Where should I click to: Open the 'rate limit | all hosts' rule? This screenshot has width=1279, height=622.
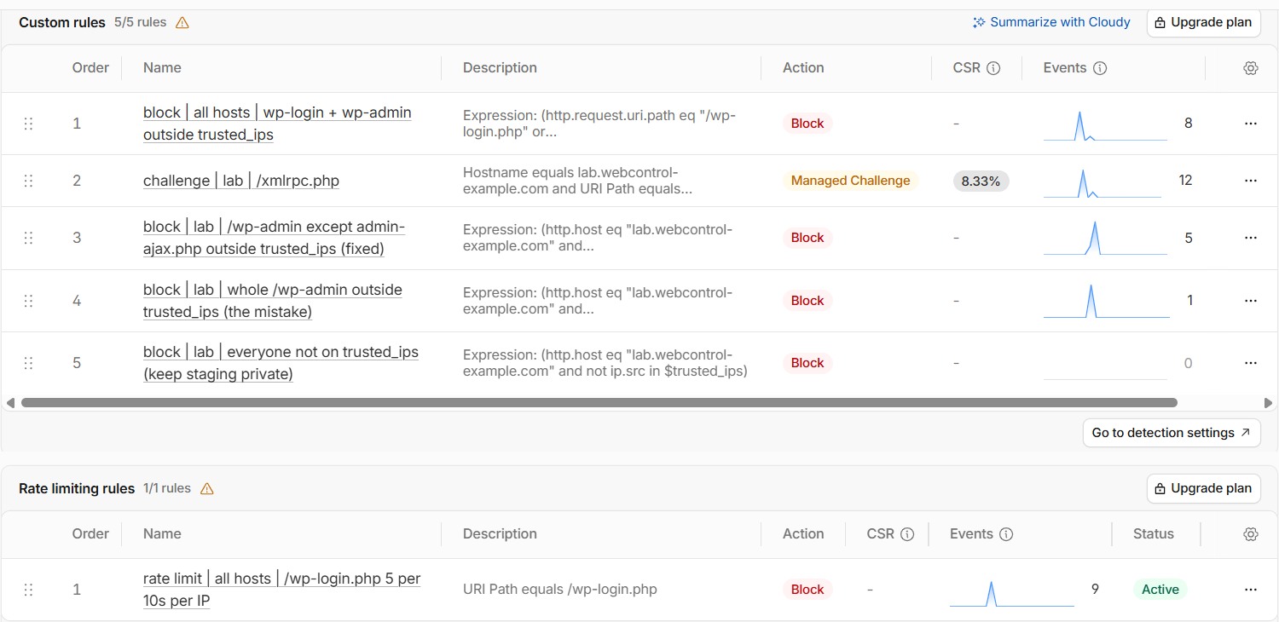pos(281,590)
